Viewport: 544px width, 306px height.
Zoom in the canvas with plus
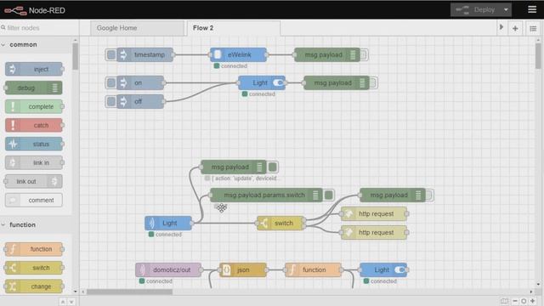533,301
